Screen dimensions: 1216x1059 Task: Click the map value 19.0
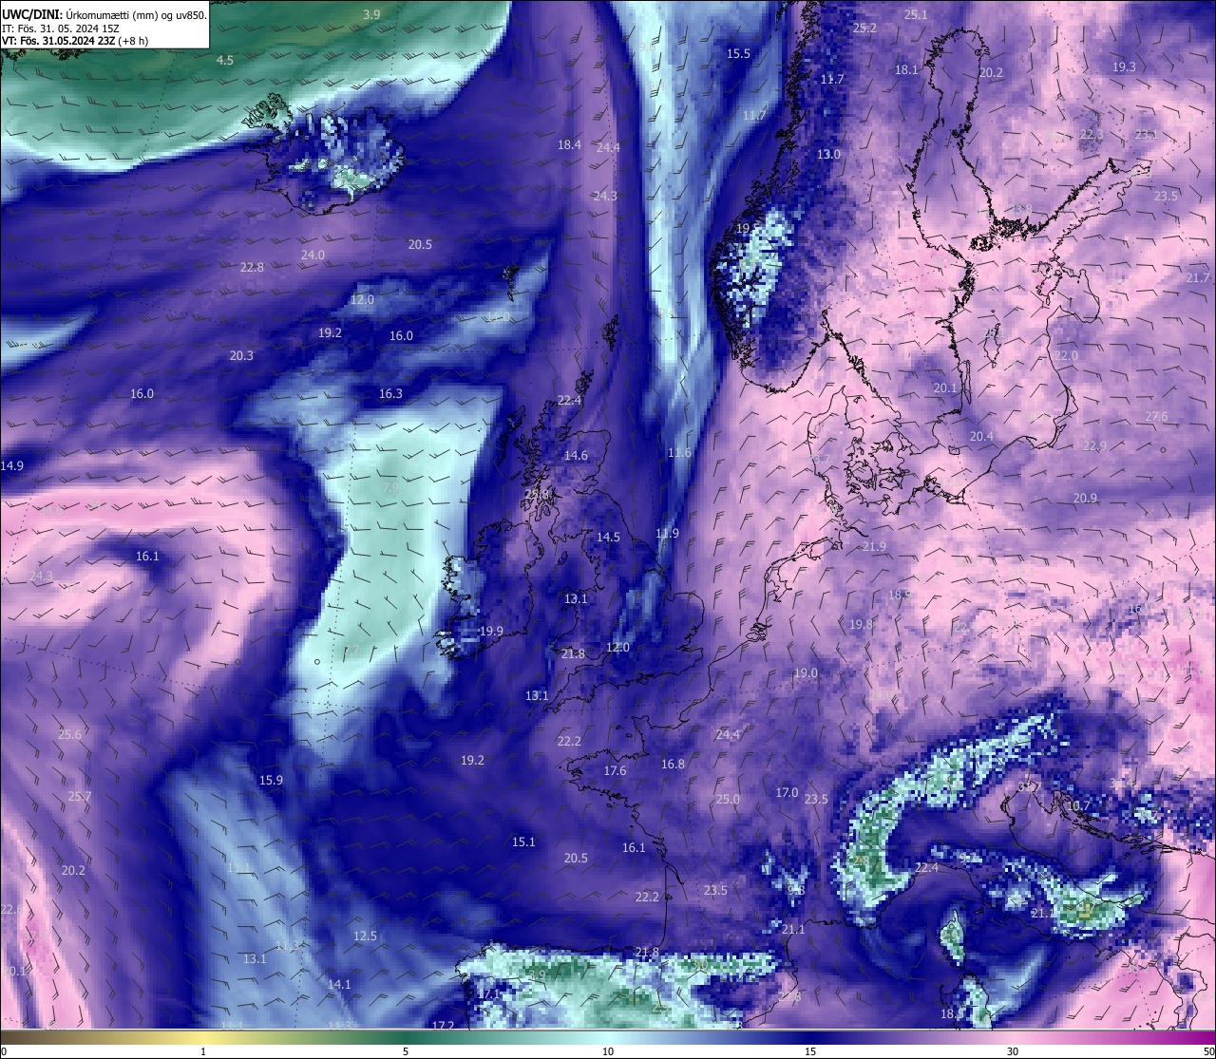tap(806, 673)
